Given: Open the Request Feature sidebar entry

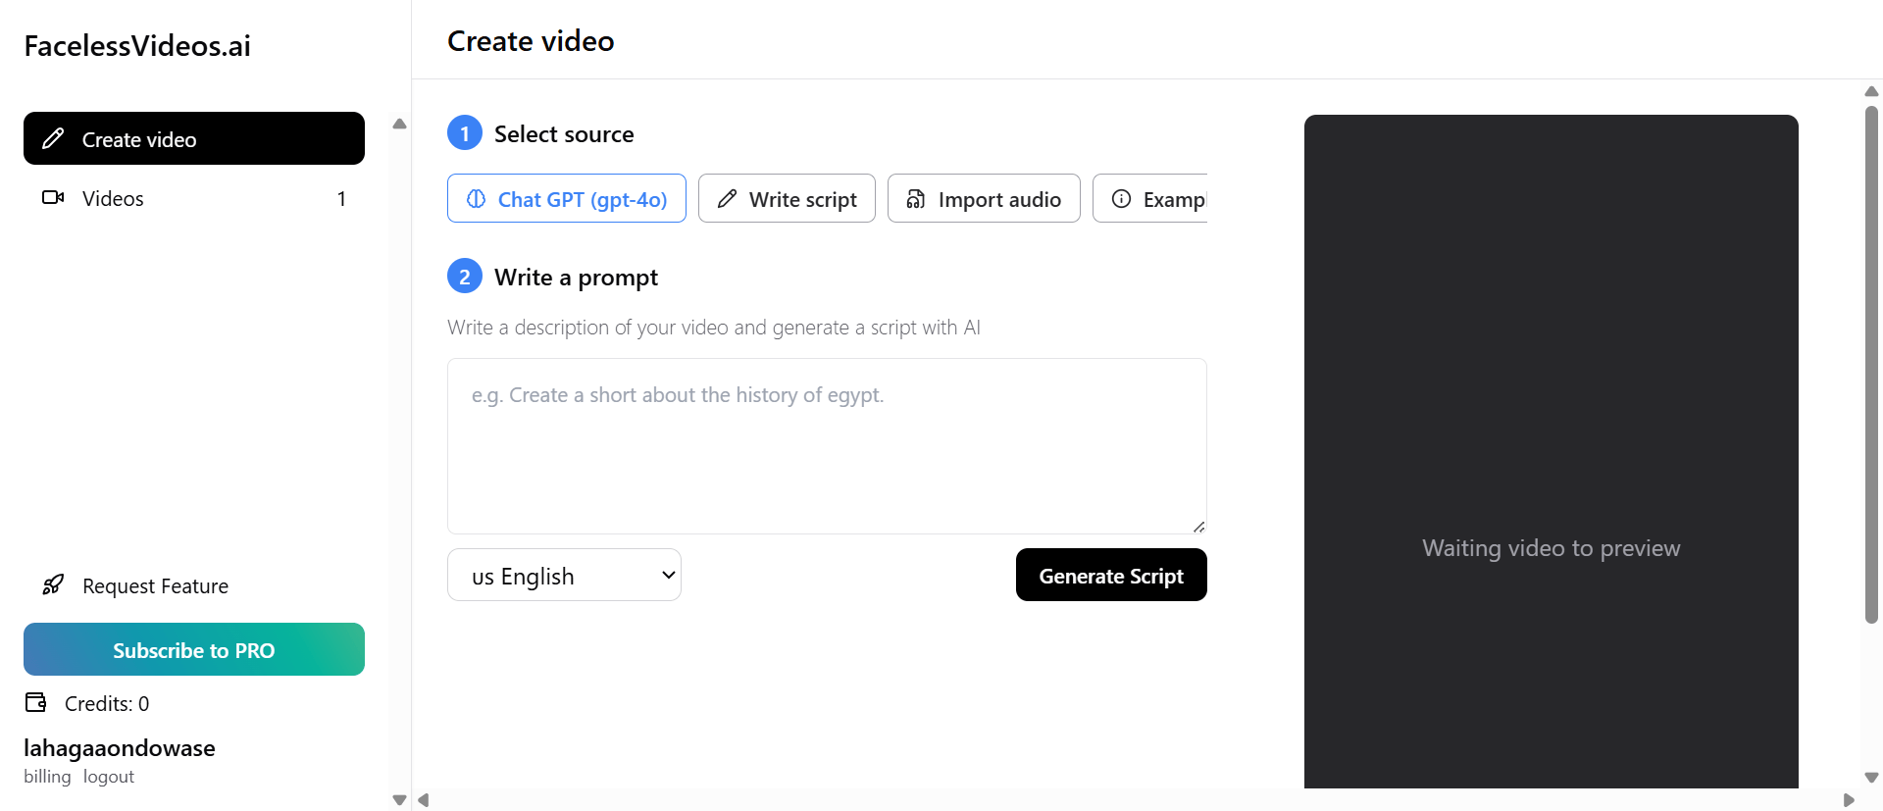Looking at the screenshot, I should click(194, 585).
